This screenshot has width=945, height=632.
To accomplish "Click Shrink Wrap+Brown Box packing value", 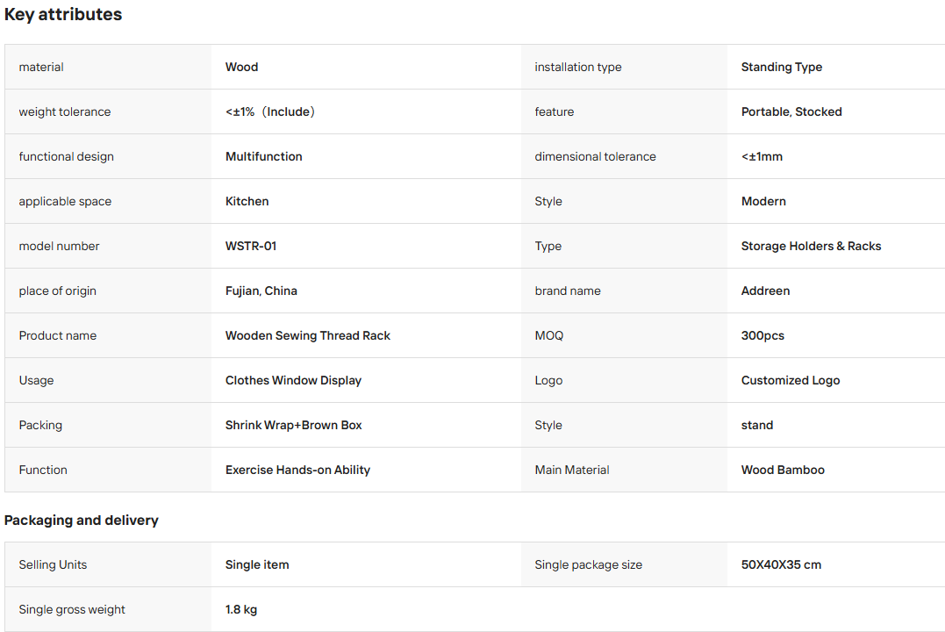I will pyautogui.click(x=294, y=425).
